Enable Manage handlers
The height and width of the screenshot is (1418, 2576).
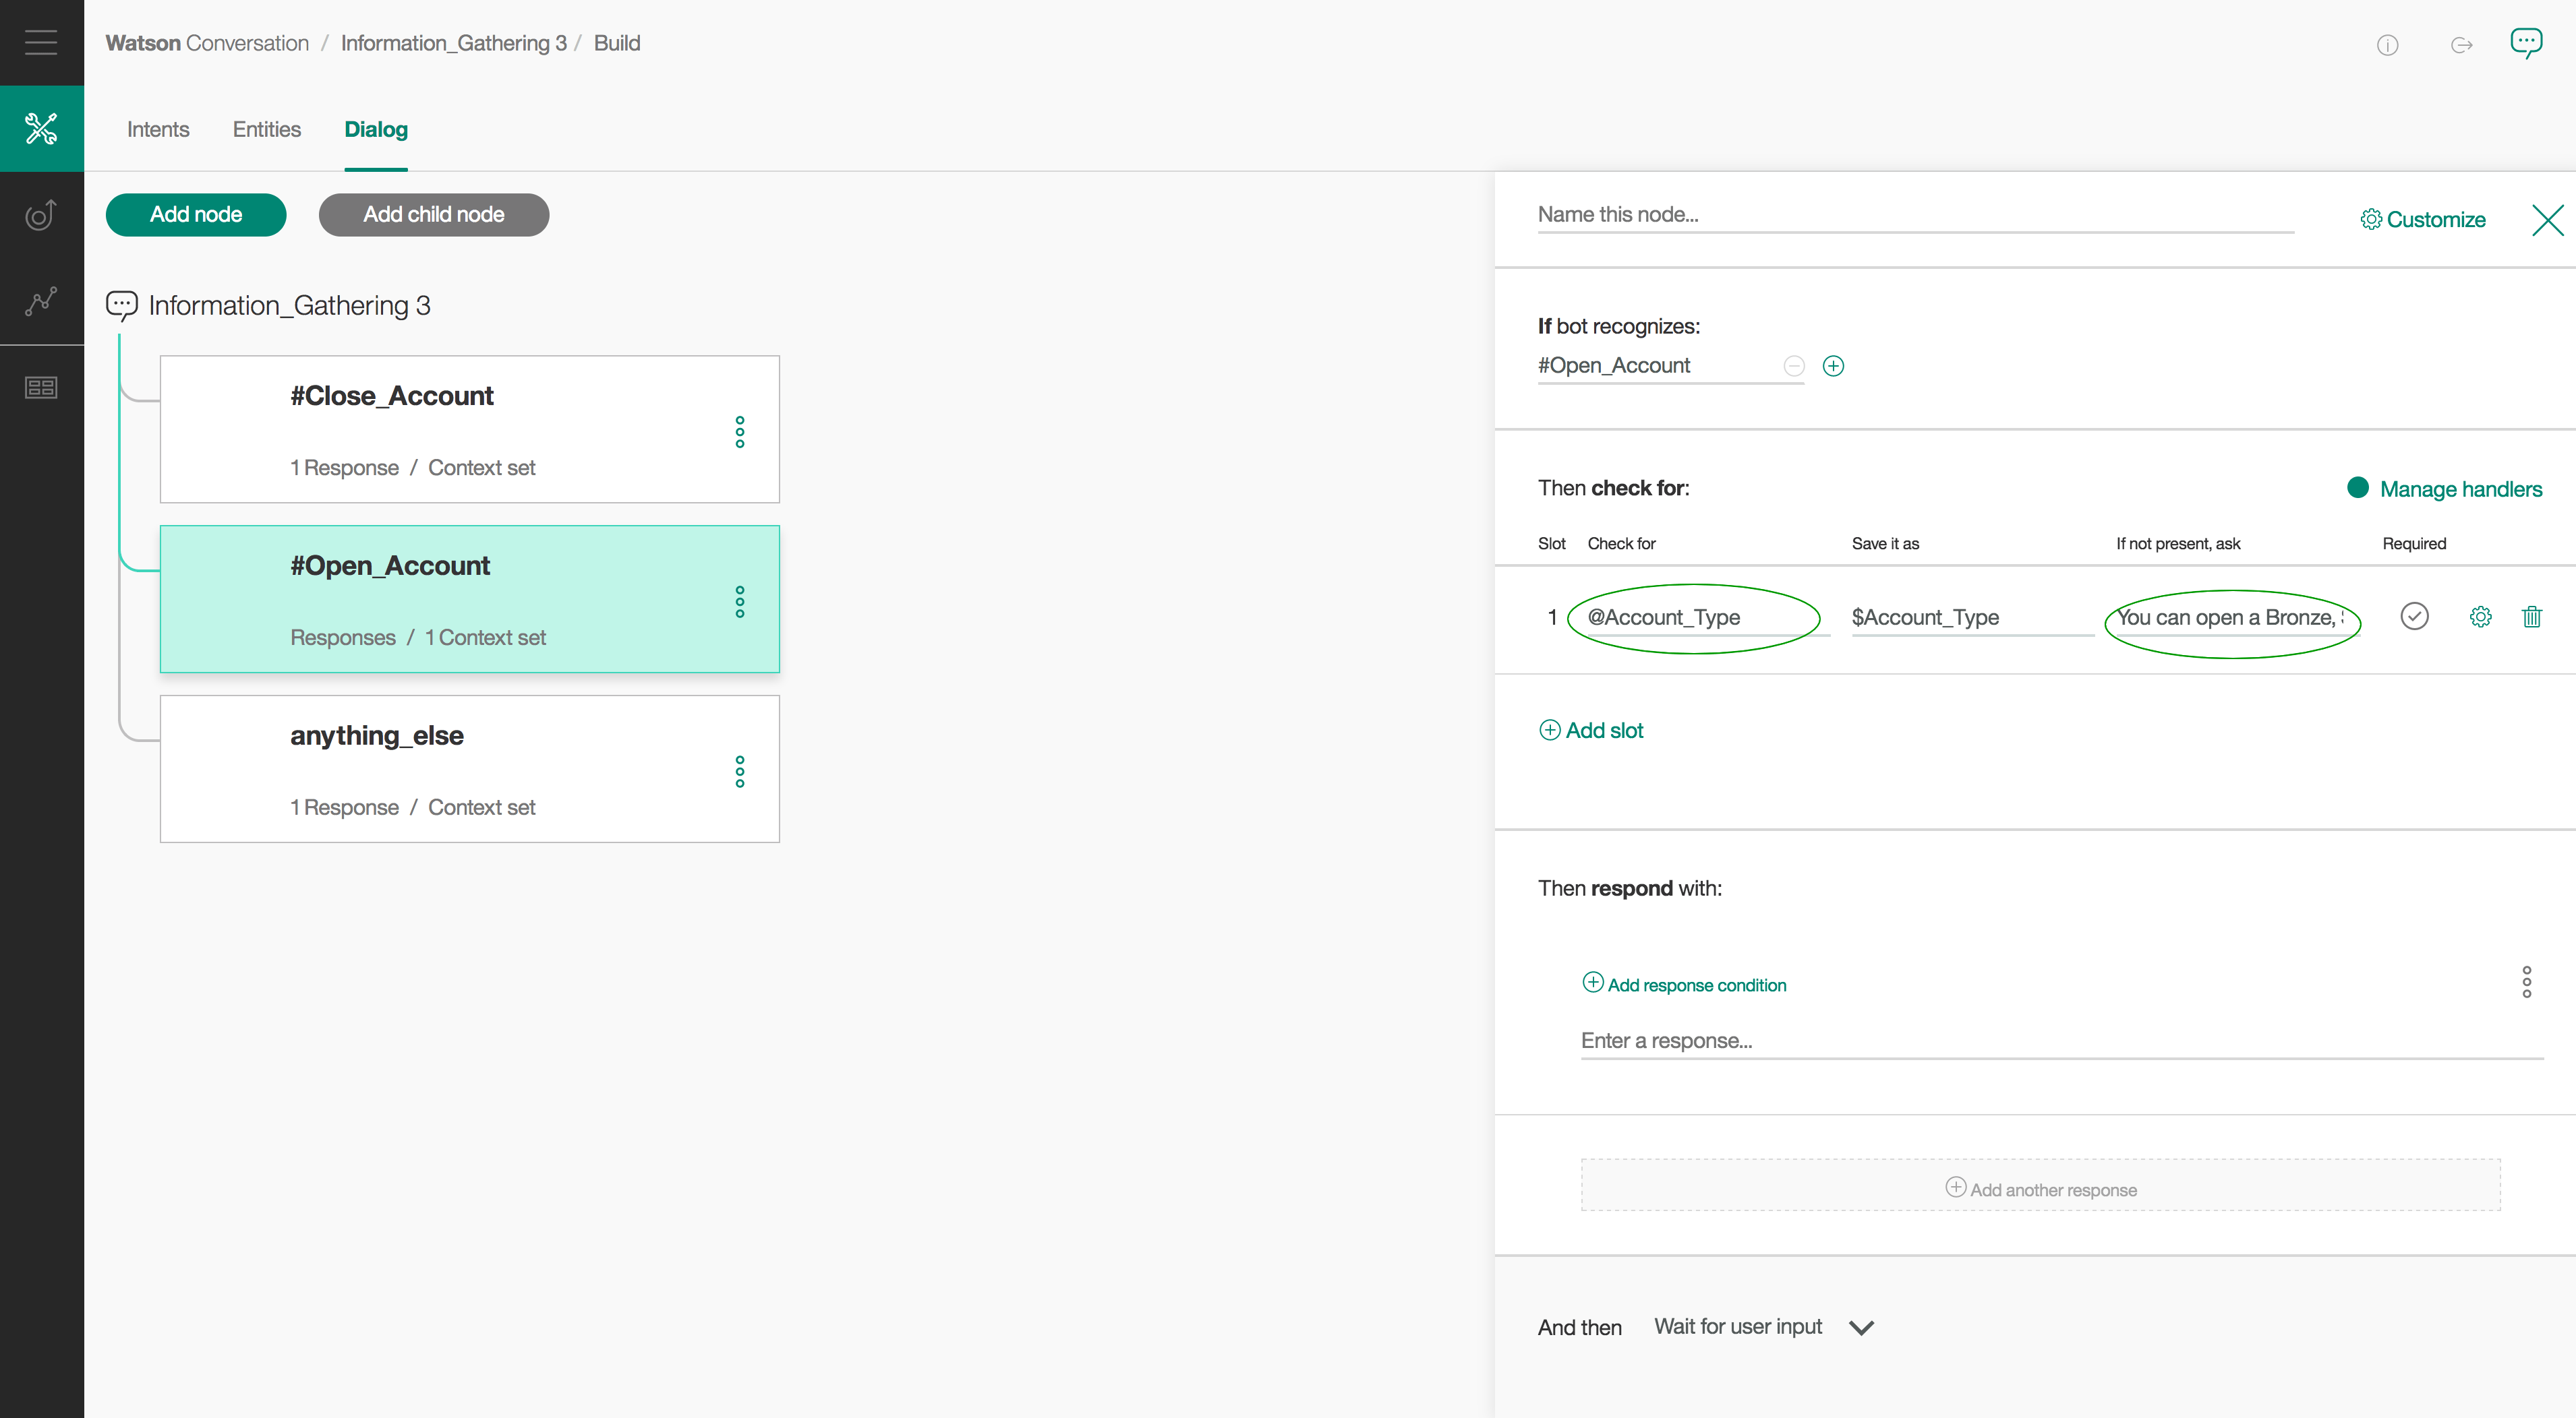click(2444, 489)
